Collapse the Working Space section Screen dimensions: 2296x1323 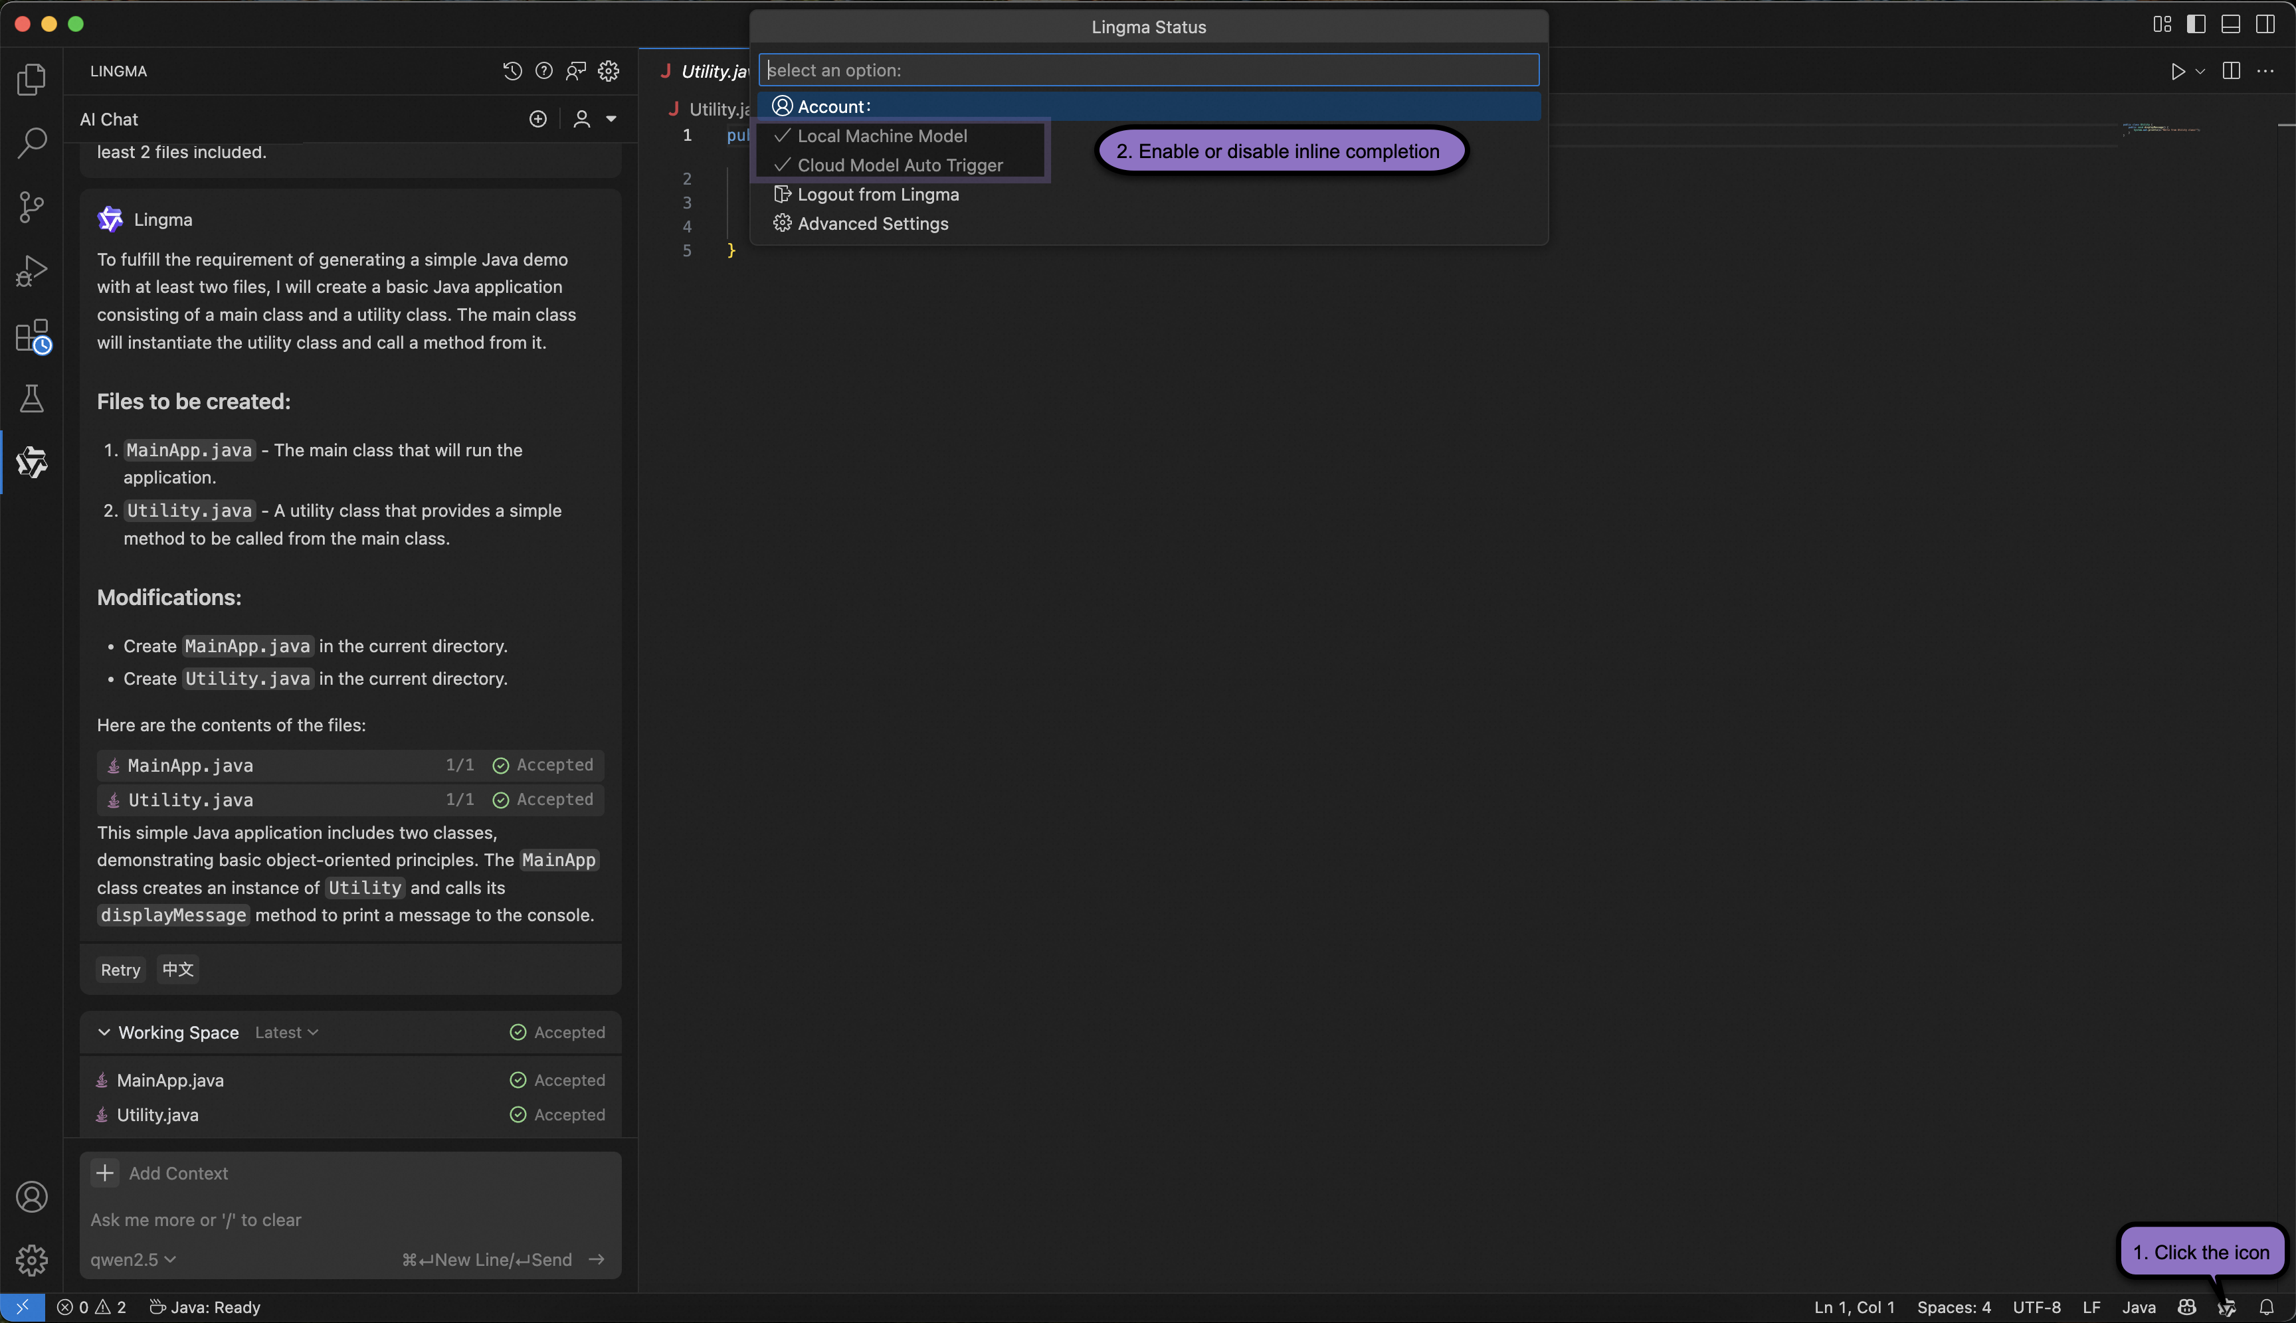104,1032
